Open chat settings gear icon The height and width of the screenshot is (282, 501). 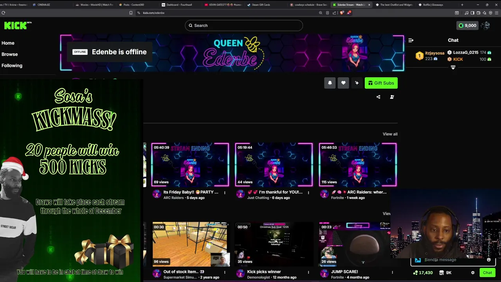pos(472,273)
